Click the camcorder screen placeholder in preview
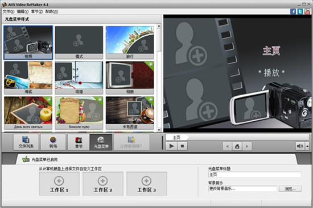The image size is (313, 208). [252, 108]
